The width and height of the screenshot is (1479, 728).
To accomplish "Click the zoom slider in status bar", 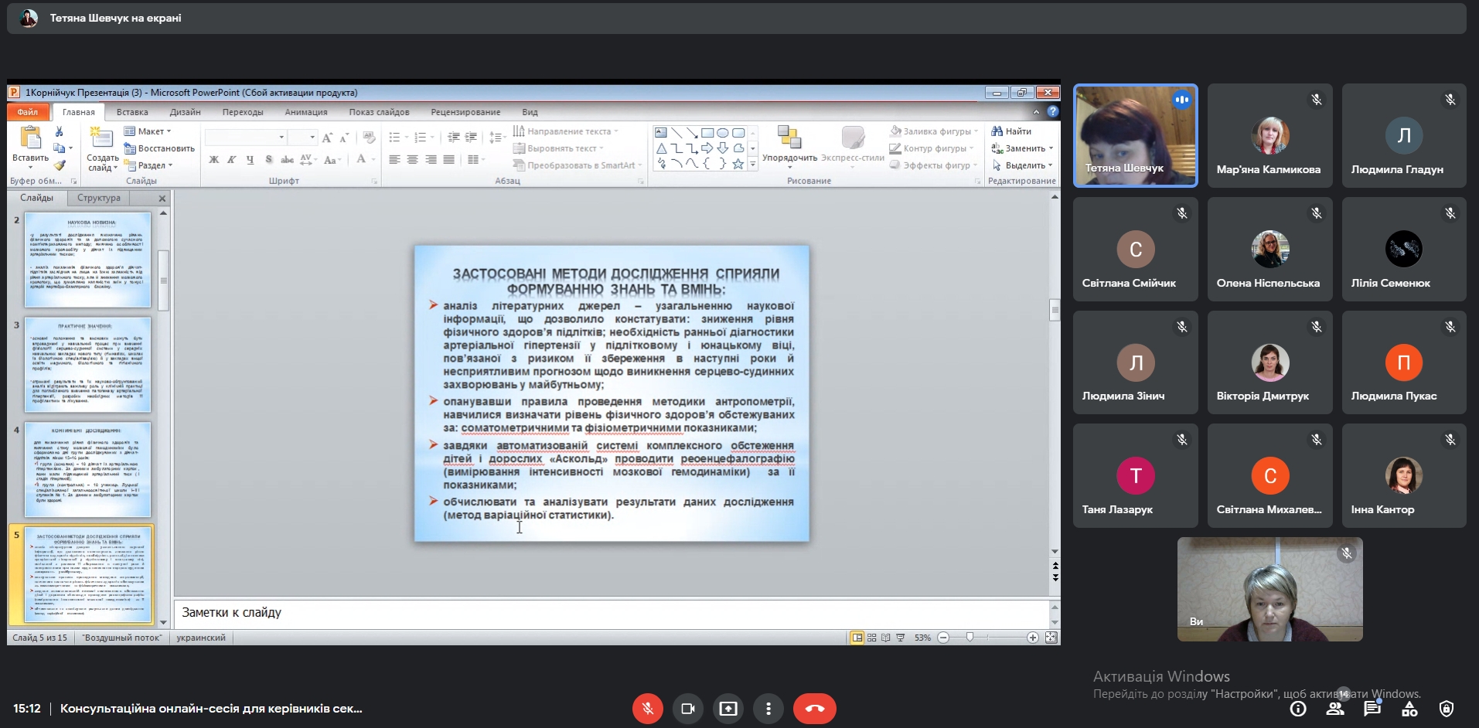I will [970, 638].
